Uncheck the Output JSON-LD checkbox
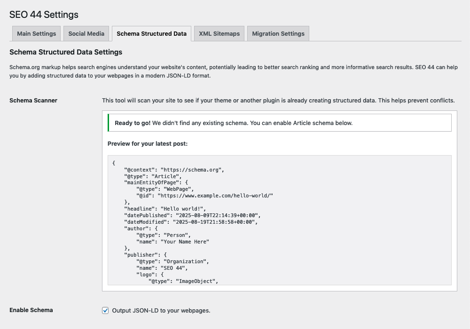This screenshot has width=470, height=329. click(x=105, y=310)
